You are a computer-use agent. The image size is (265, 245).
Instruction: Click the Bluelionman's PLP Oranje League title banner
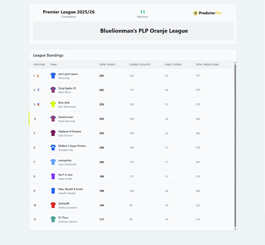coord(133,31)
